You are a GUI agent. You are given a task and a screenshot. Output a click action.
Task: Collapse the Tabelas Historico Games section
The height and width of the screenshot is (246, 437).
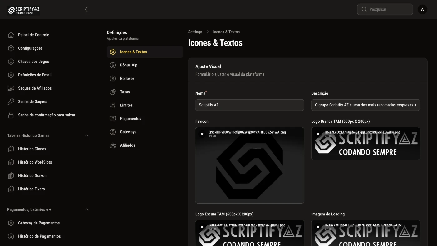coord(87,135)
